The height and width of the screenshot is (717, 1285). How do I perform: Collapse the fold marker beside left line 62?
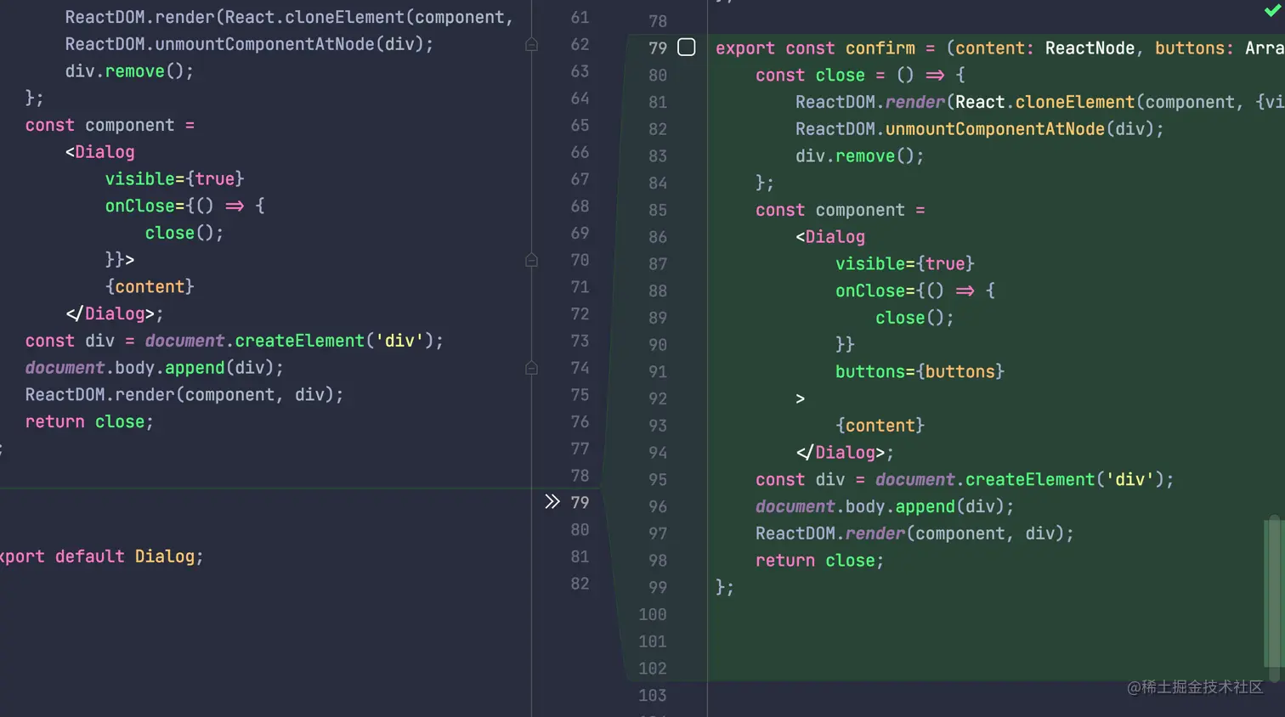tap(531, 44)
